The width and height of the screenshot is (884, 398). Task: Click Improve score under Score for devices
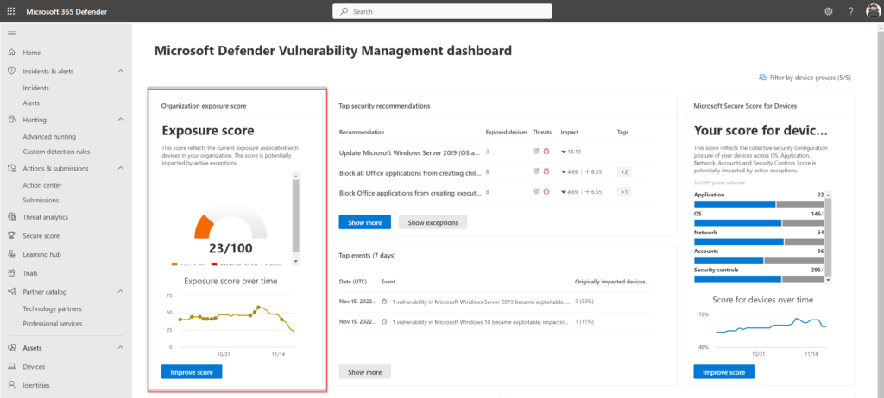coord(724,372)
